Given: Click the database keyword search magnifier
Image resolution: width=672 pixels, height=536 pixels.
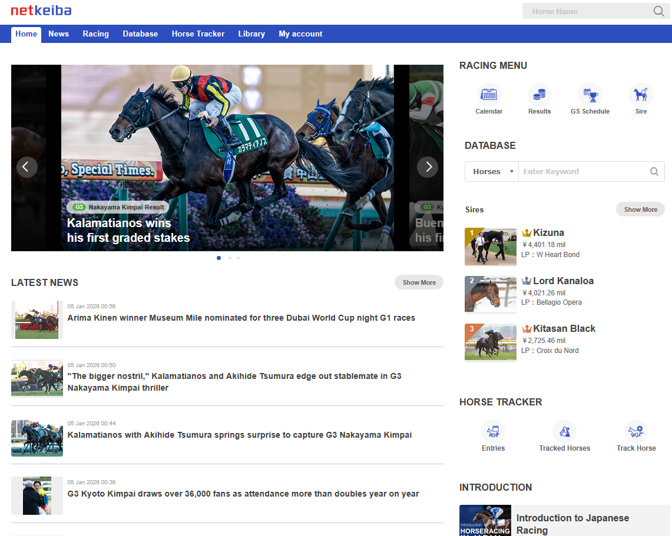Looking at the screenshot, I should (654, 172).
